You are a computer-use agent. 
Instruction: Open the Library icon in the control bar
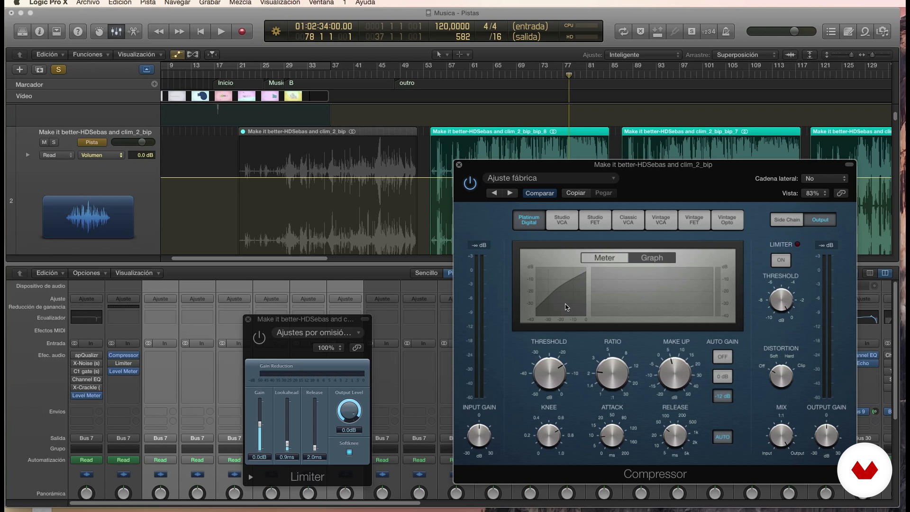(x=22, y=32)
